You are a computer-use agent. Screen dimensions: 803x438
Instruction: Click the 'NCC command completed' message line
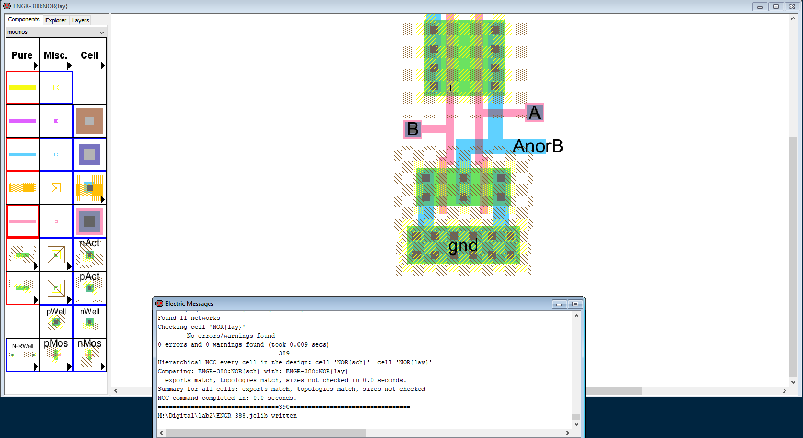pos(227,398)
